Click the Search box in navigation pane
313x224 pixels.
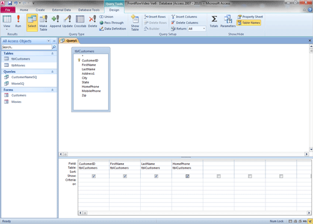click(26, 47)
